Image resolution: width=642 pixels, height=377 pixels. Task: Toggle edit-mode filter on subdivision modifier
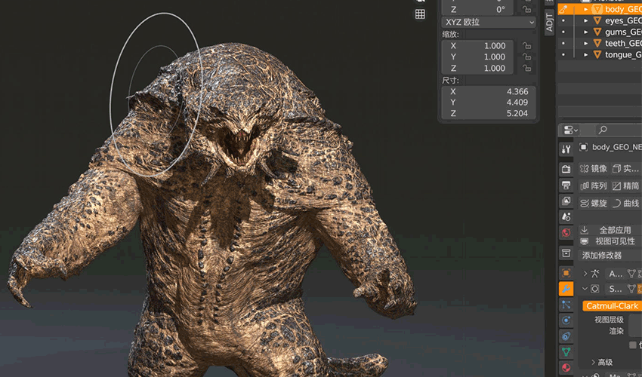pyautogui.click(x=631, y=289)
